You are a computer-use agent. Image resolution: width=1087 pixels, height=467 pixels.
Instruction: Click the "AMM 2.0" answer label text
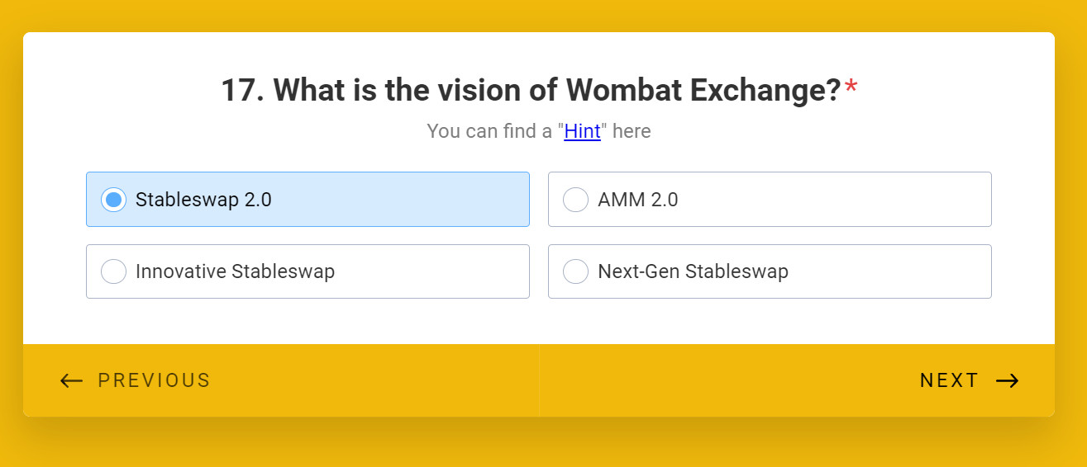[637, 200]
